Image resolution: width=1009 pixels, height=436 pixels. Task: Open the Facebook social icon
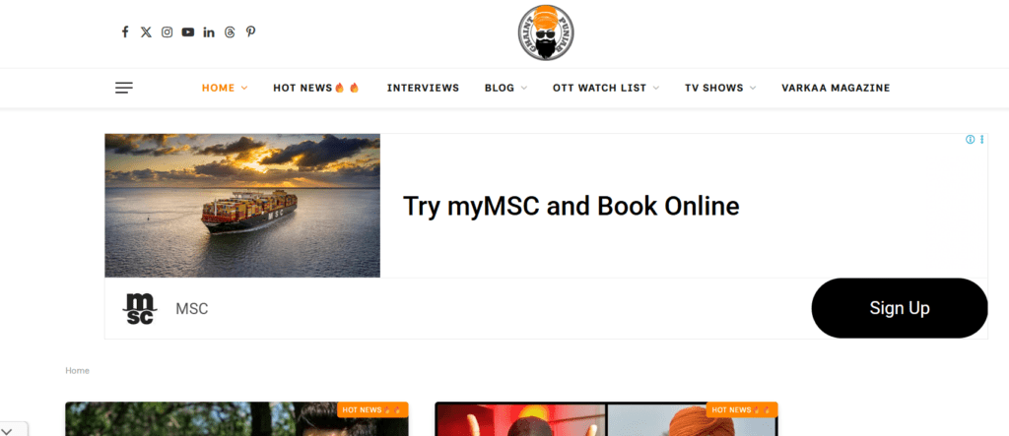[125, 31]
